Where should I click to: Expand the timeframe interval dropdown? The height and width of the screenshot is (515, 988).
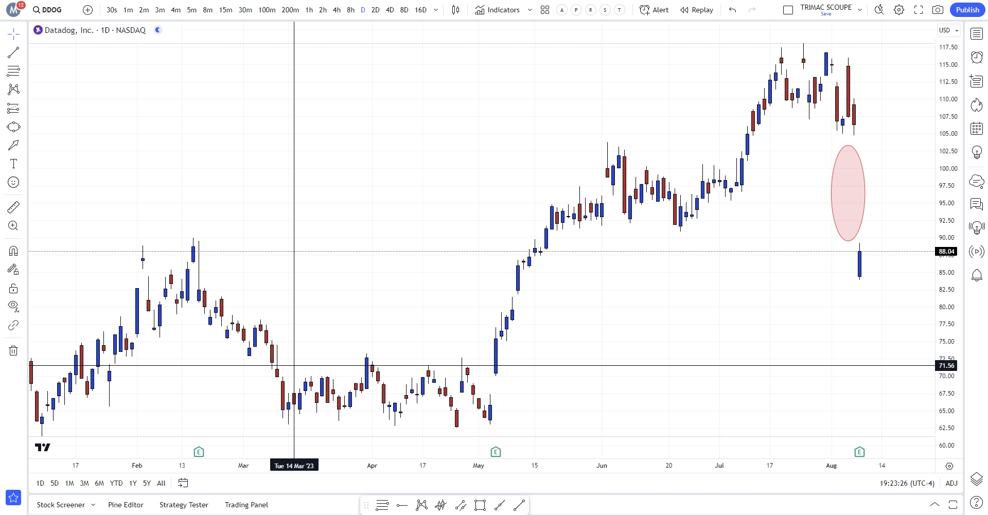(x=436, y=10)
